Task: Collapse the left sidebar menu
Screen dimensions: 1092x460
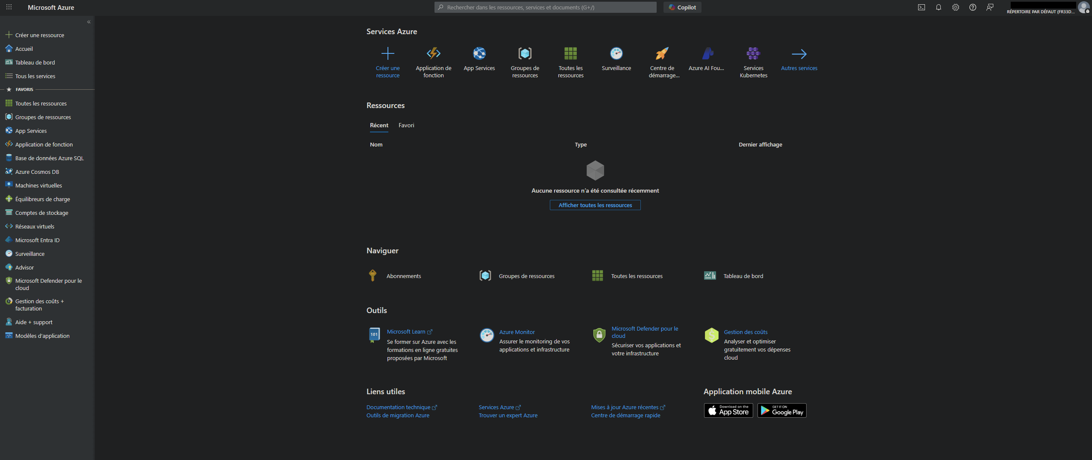Action: 89,22
